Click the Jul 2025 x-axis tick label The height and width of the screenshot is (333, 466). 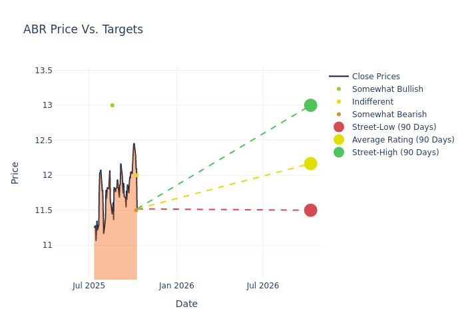tap(89, 286)
